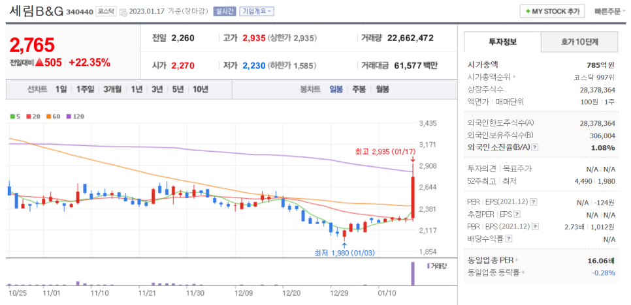Open the 동일업종 등락률 link

click(496, 273)
